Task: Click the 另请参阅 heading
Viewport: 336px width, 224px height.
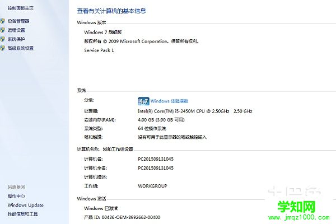Action: (x=16, y=187)
